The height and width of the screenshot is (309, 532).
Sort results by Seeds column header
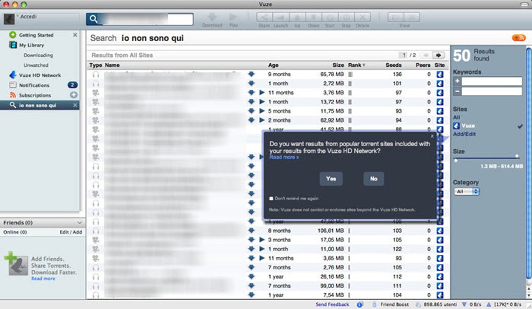pyautogui.click(x=394, y=65)
